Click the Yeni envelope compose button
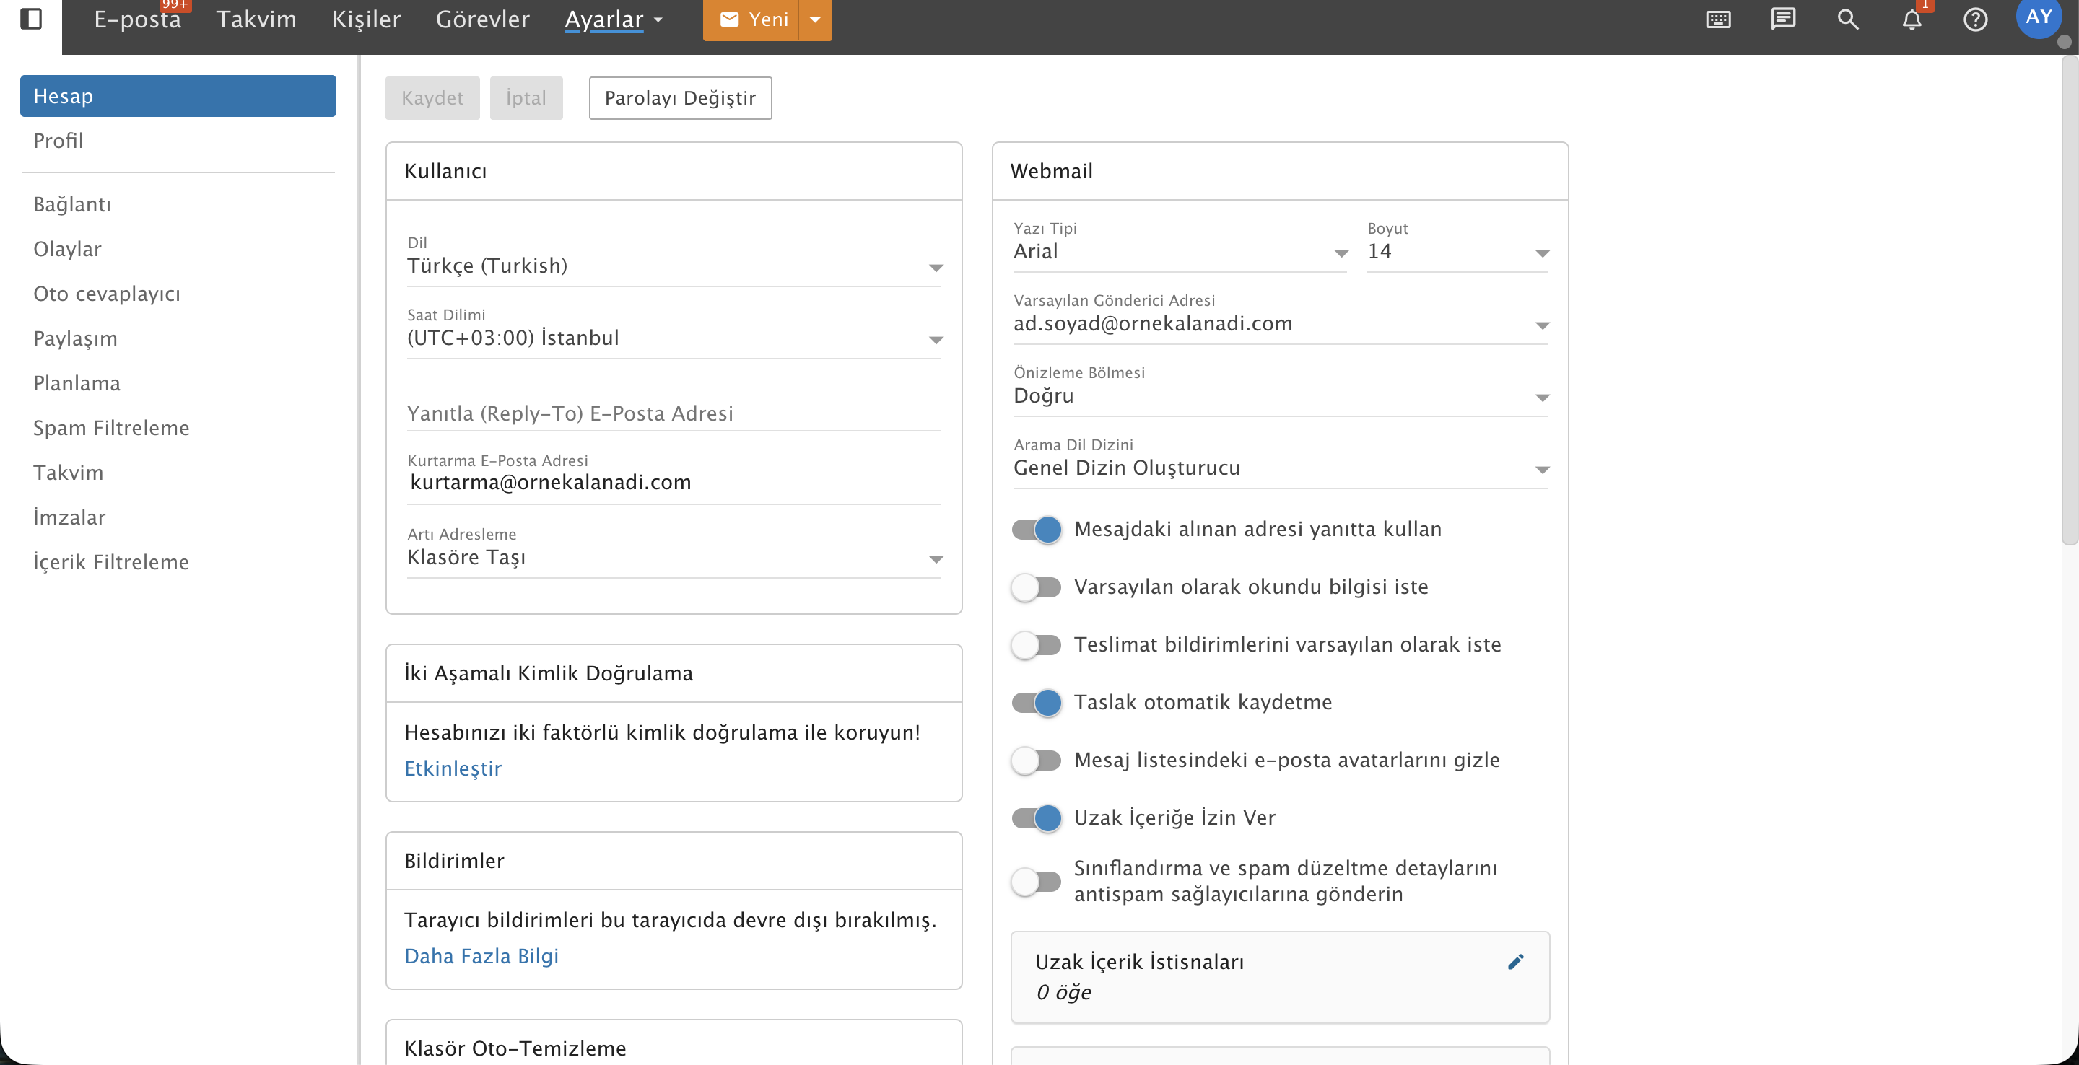This screenshot has width=2079, height=1065. coord(751,19)
